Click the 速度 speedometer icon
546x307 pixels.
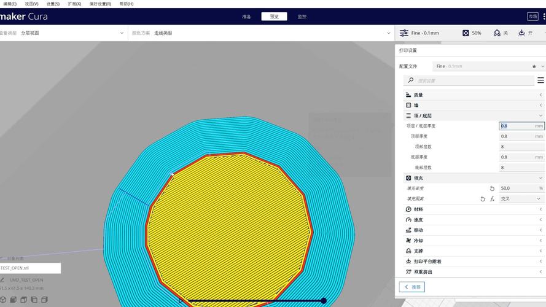(x=408, y=220)
